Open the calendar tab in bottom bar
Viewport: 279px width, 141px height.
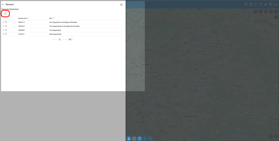tap(139, 139)
